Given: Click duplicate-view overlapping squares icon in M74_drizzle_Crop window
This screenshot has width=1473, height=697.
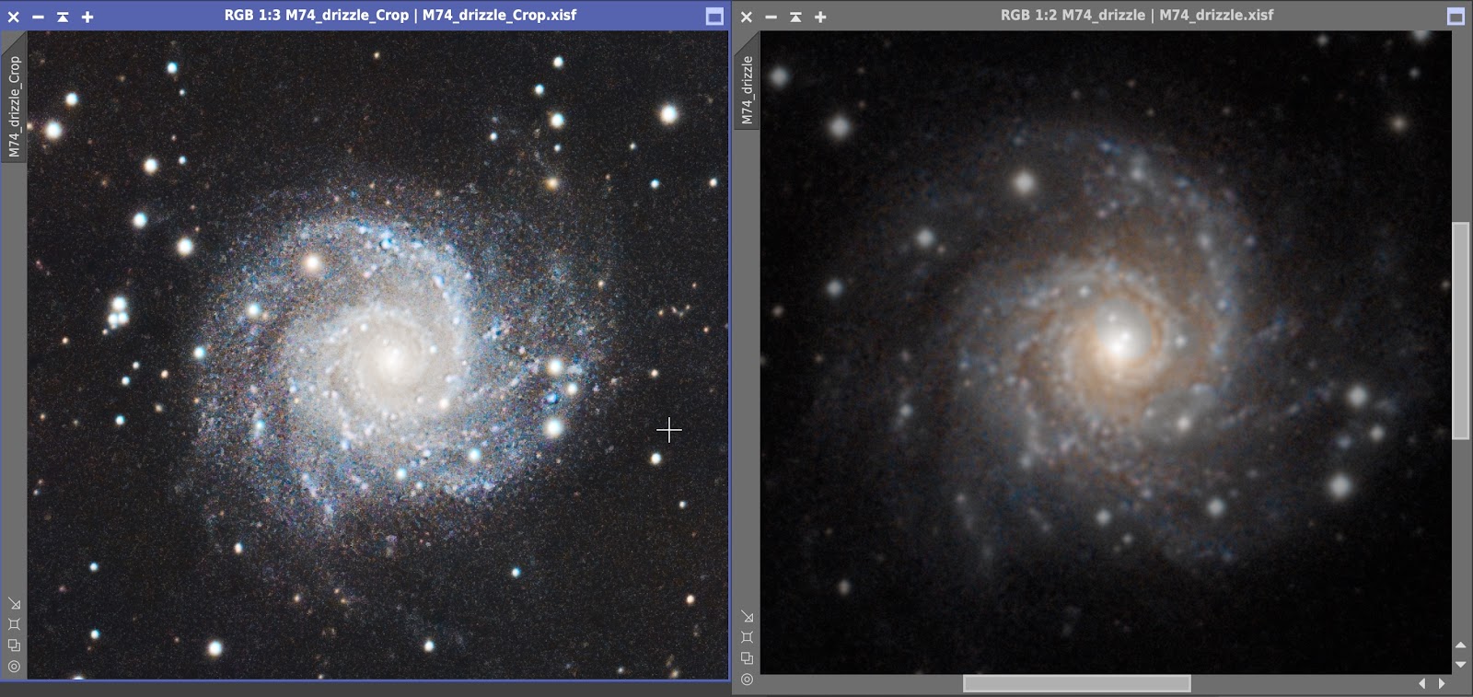Looking at the screenshot, I should tap(14, 645).
